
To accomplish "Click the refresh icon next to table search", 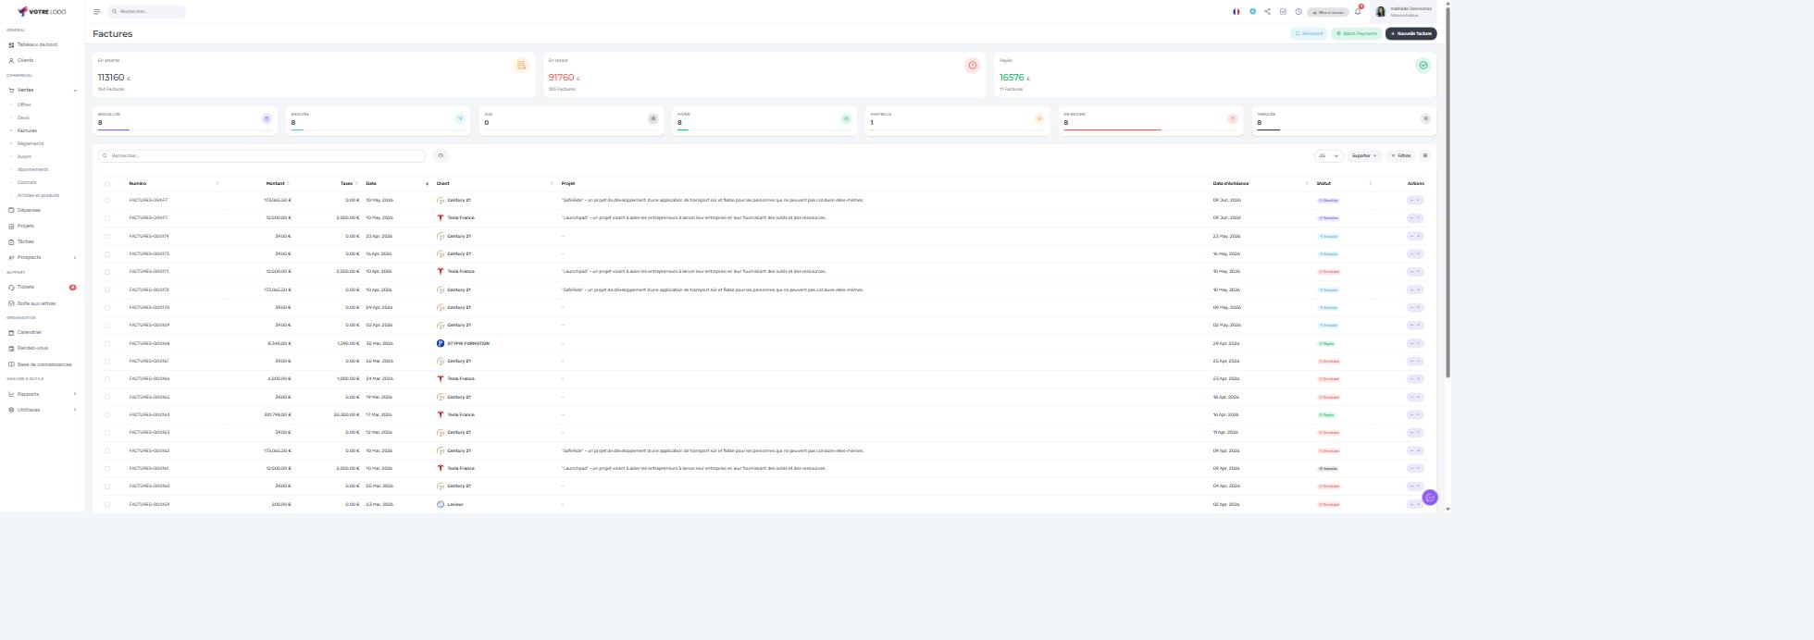I will coord(441,155).
